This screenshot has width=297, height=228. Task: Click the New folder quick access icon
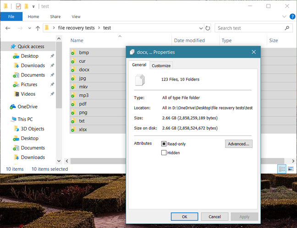(x=26, y=6)
